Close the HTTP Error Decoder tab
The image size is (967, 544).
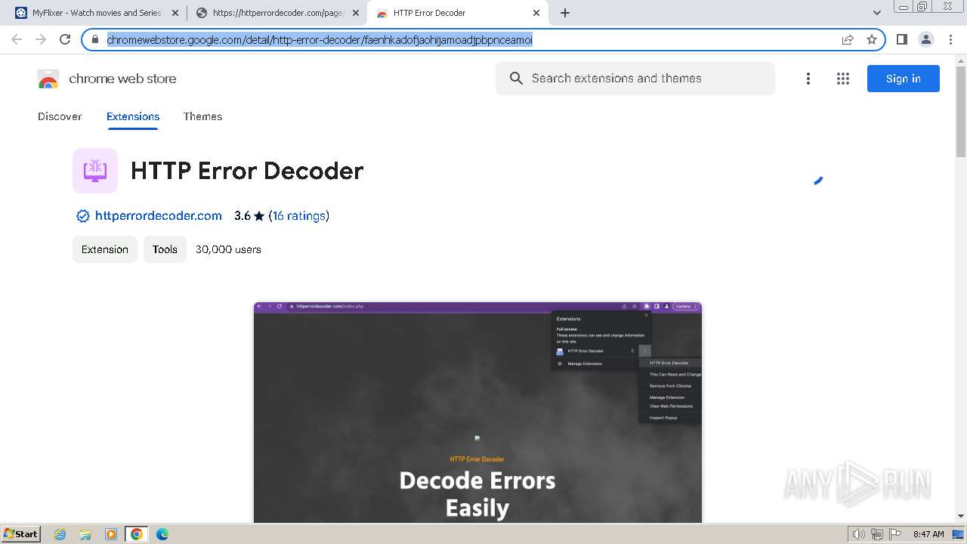(536, 13)
